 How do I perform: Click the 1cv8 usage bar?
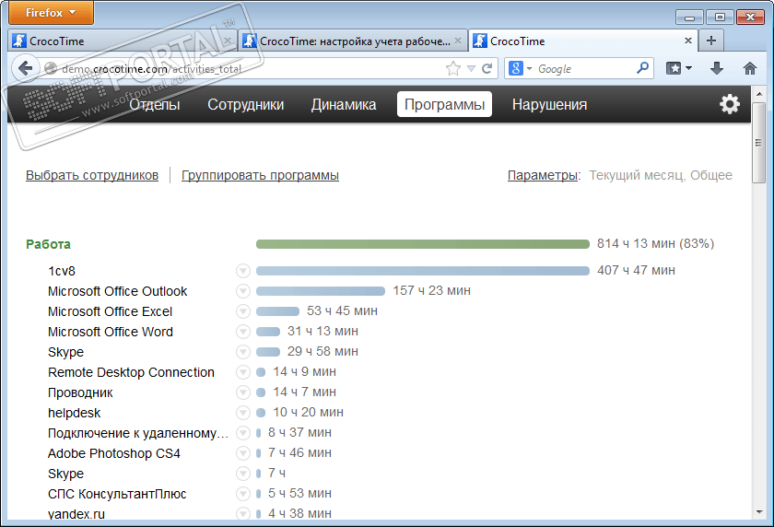point(423,270)
